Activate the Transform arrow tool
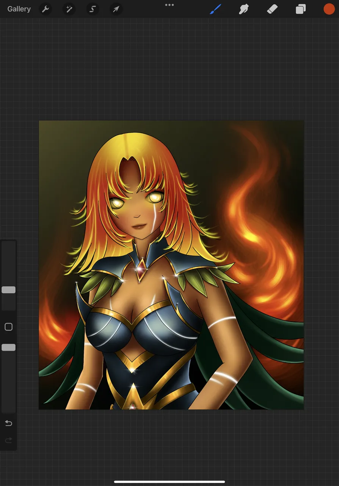Viewport: 339px width, 486px height. [x=116, y=9]
